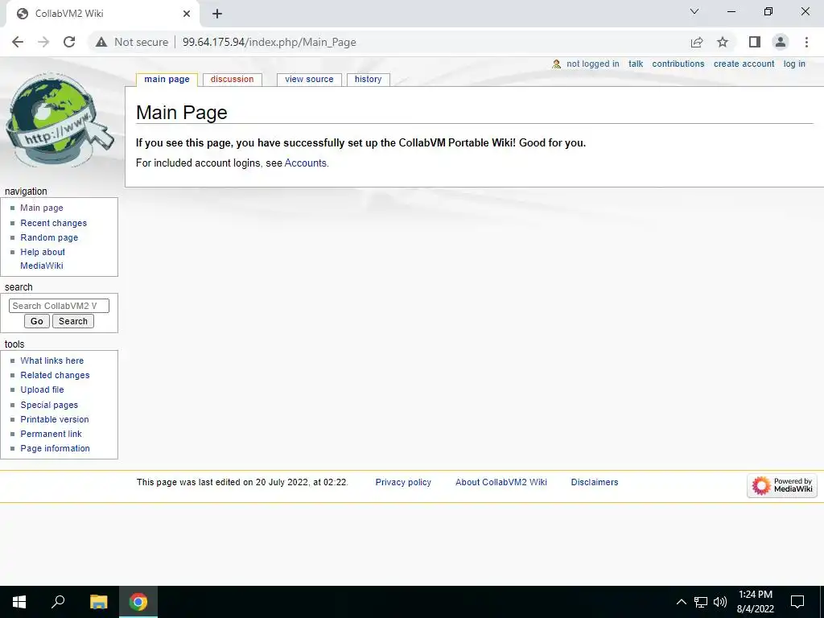The width and height of the screenshot is (824, 618).
Task: Select the main page tab
Action: [x=167, y=80]
